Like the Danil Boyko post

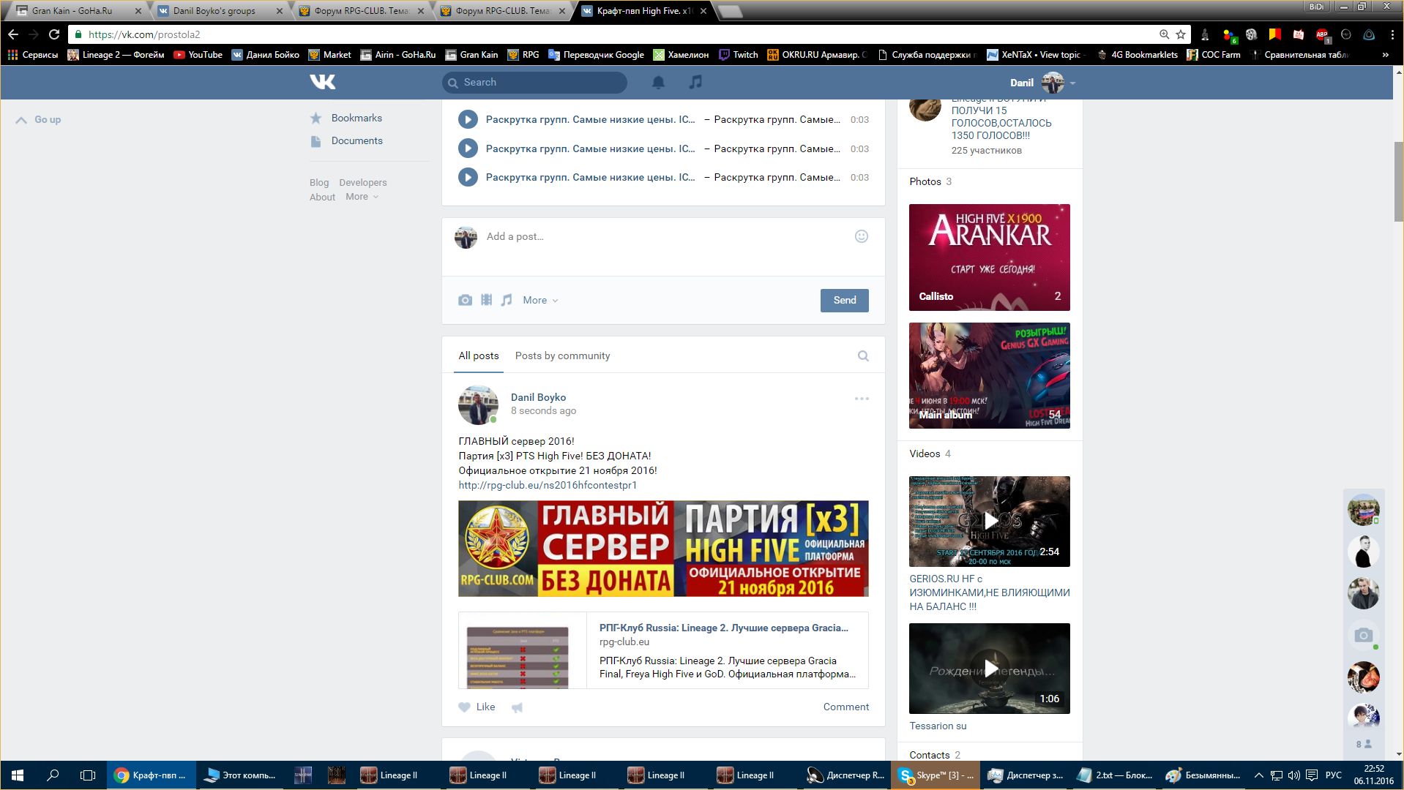[477, 707]
